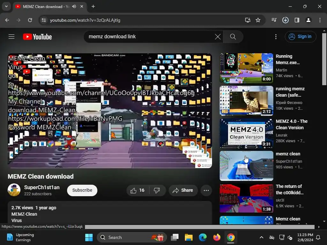Click the muted volume tray icon
This screenshot has height=245, width=327.
[290, 237]
